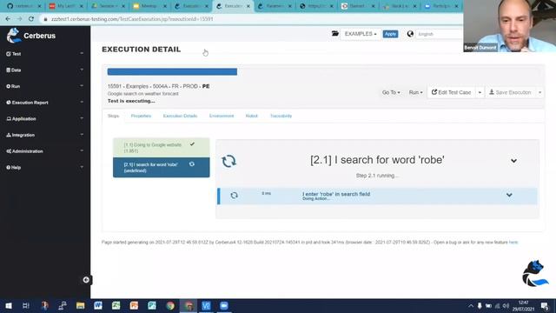Switch to the Properties tab
The width and height of the screenshot is (556, 313).
[141, 116]
